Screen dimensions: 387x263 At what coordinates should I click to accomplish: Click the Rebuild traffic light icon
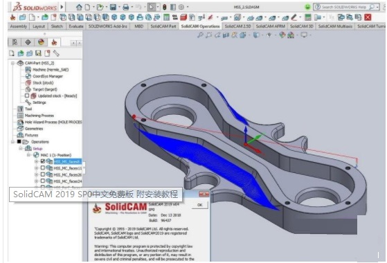click(164, 7)
